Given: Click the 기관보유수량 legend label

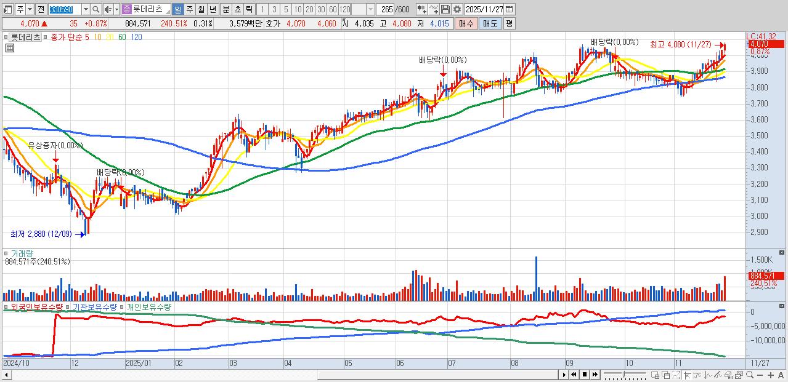Looking at the screenshot, I should (x=94, y=306).
